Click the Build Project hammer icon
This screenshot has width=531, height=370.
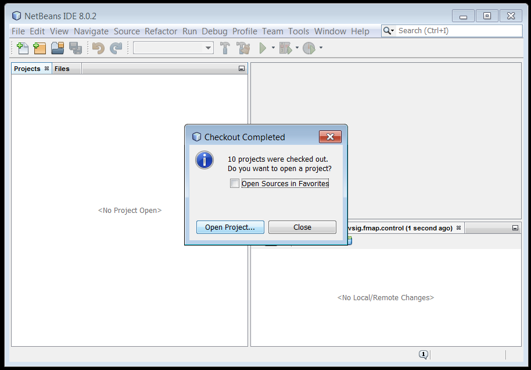point(225,48)
